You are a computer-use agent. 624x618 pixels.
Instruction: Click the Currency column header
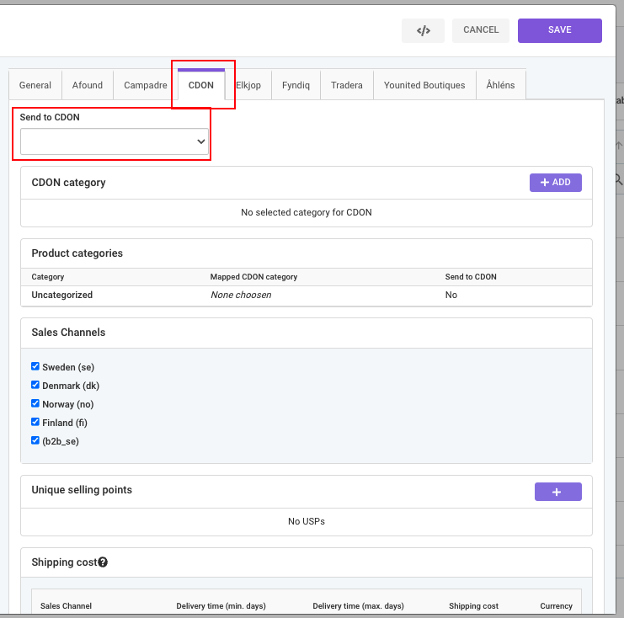(556, 606)
